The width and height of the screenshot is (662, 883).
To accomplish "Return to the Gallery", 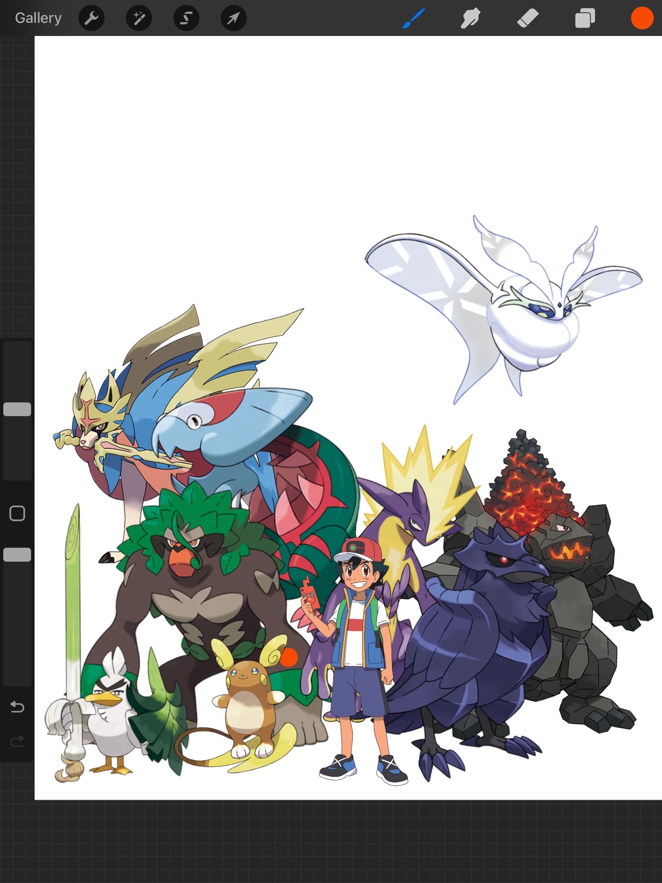I will pyautogui.click(x=38, y=18).
